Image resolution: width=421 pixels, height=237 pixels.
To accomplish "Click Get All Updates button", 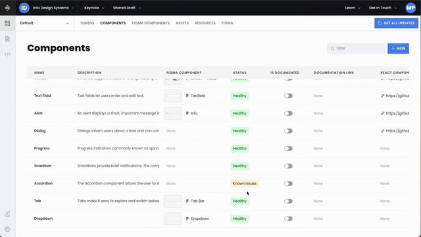I will tap(396, 23).
